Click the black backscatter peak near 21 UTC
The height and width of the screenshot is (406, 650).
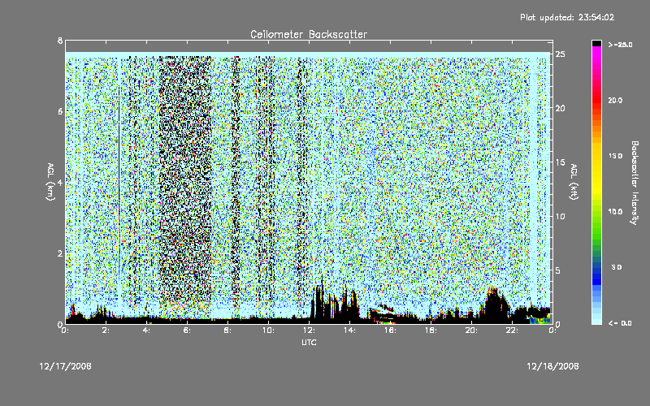[494, 304]
